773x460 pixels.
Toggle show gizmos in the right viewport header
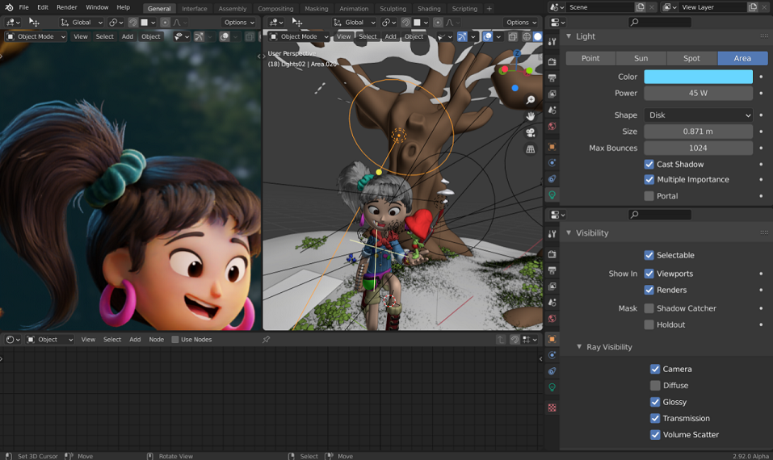[462, 36]
